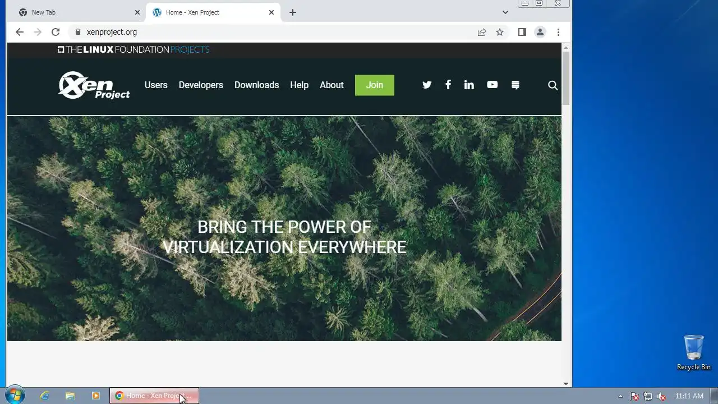This screenshot has height=404, width=718.
Task: Open the chat bubble icon in header
Action: tap(516, 85)
